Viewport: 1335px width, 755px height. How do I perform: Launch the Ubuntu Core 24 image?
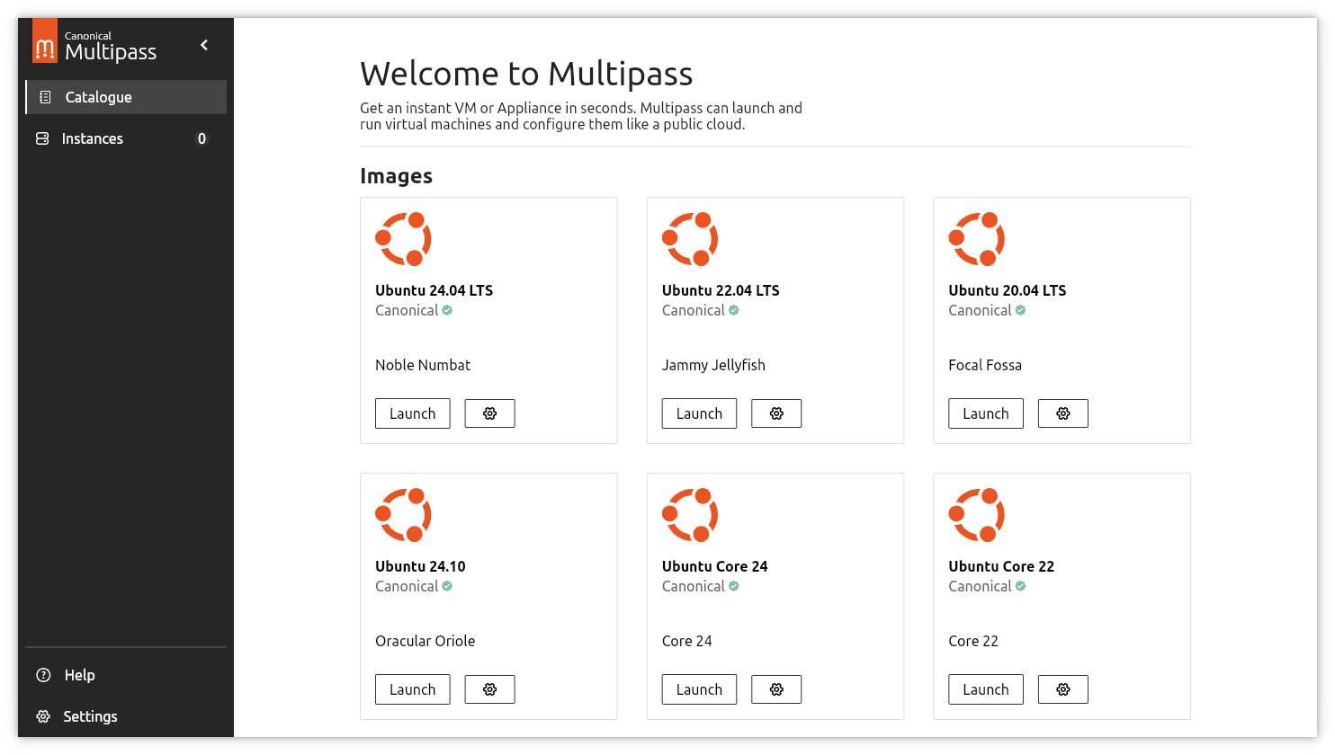[x=699, y=689]
